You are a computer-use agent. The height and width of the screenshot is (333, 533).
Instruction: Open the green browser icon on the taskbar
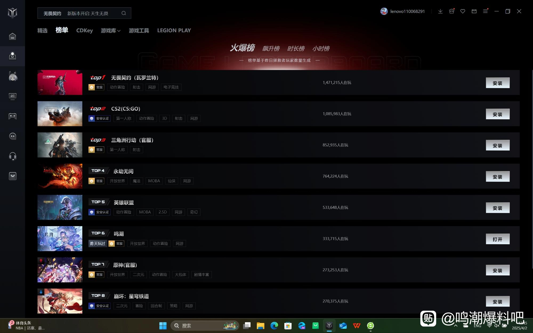(x=370, y=326)
